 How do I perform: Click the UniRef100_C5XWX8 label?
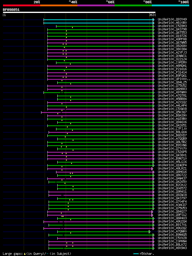[x=172, y=109]
